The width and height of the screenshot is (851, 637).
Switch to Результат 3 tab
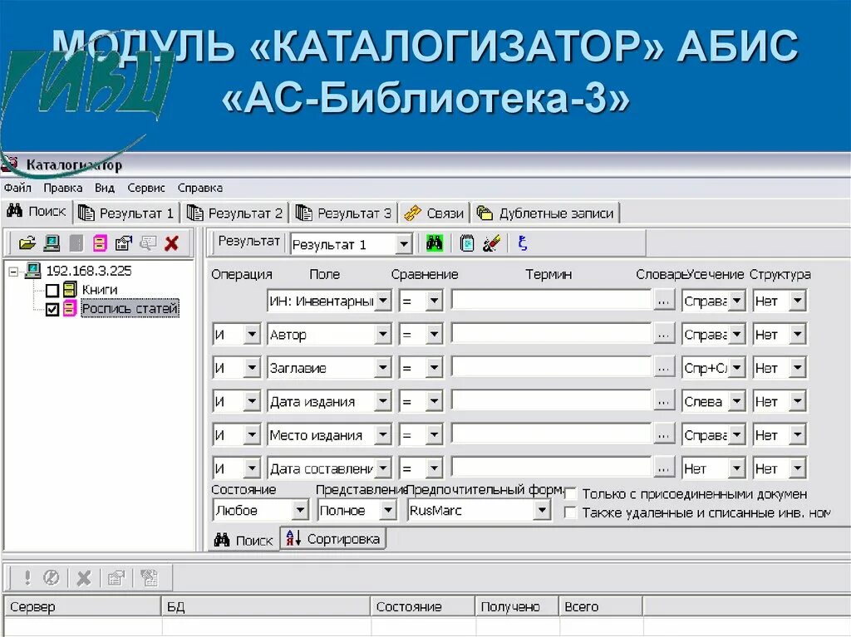(343, 213)
